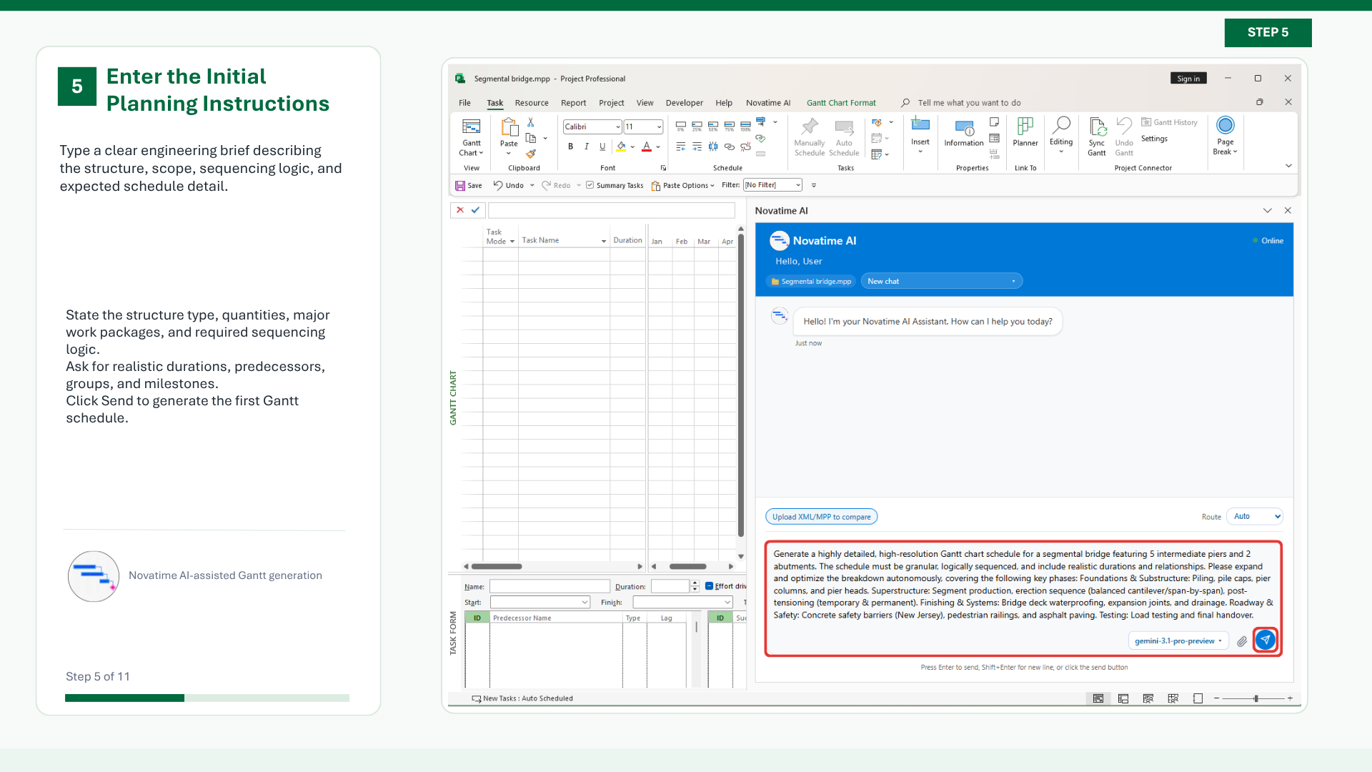Click the Unlink Tasks icon
The width and height of the screenshot is (1372, 772).
click(745, 147)
